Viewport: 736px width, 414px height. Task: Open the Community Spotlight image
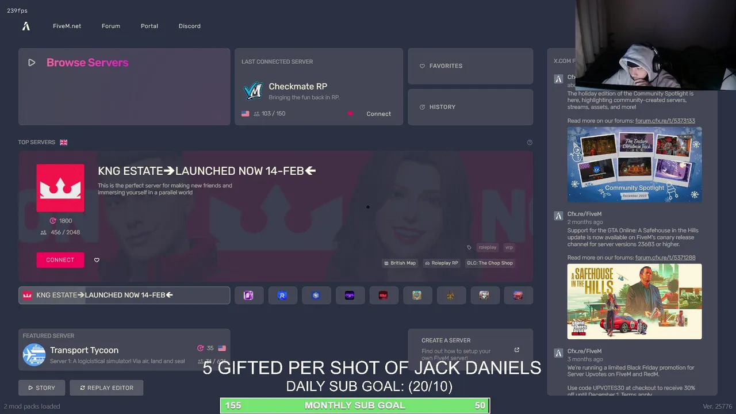634,164
